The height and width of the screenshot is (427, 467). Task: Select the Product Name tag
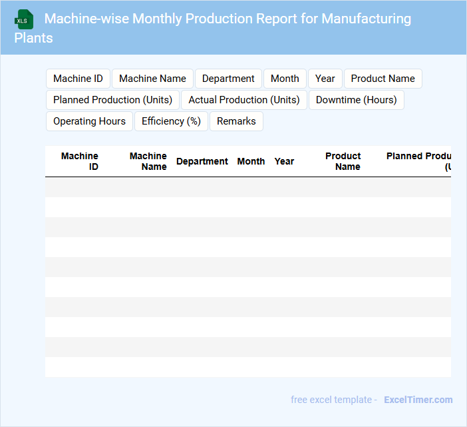pos(383,79)
